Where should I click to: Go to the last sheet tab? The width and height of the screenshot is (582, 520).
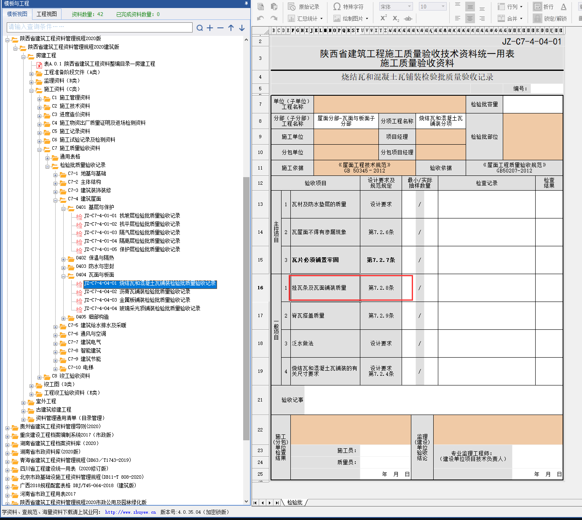(x=277, y=503)
